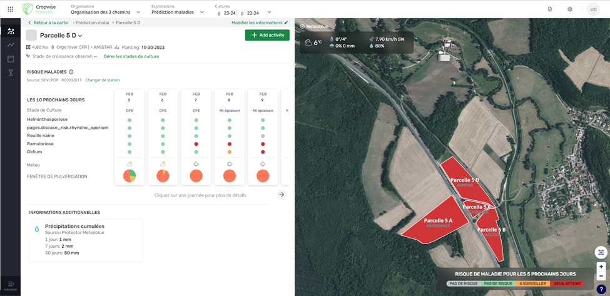
Task: Open the help question mark button
Action: click(x=601, y=289)
